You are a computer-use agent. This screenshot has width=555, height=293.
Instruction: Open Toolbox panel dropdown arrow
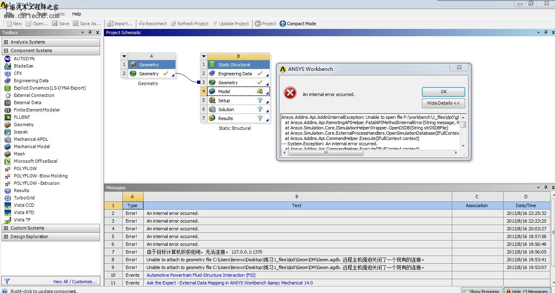[x=83, y=33]
